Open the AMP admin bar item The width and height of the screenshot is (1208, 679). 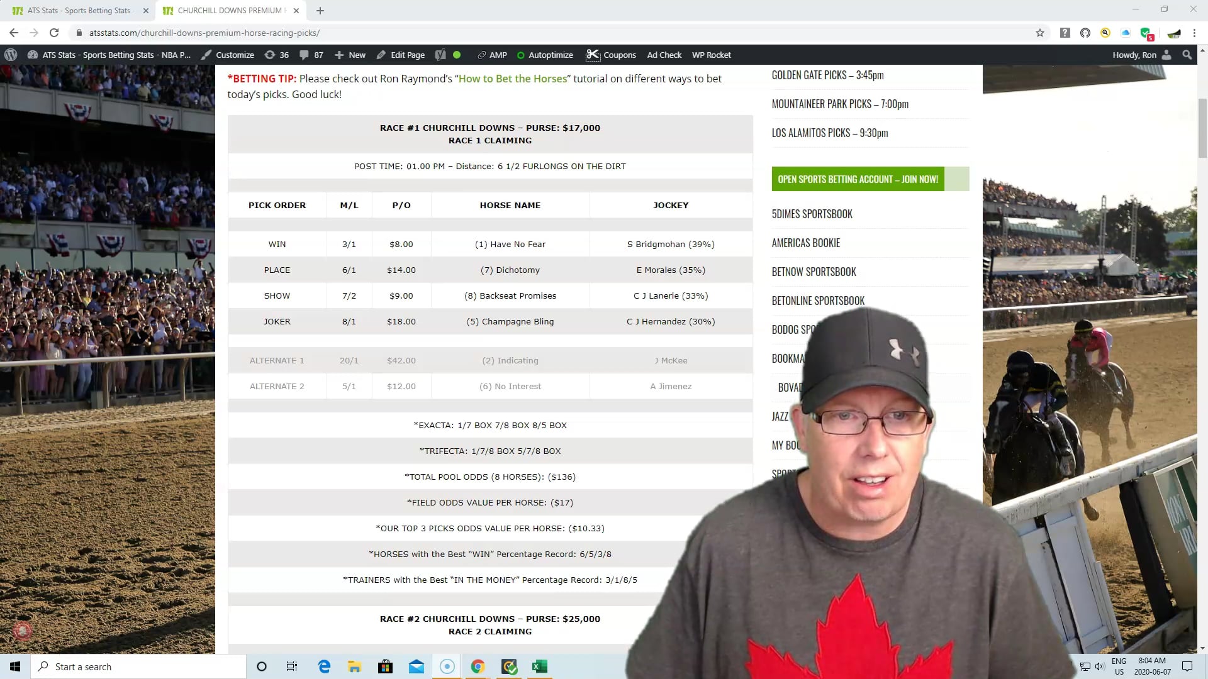492,55
